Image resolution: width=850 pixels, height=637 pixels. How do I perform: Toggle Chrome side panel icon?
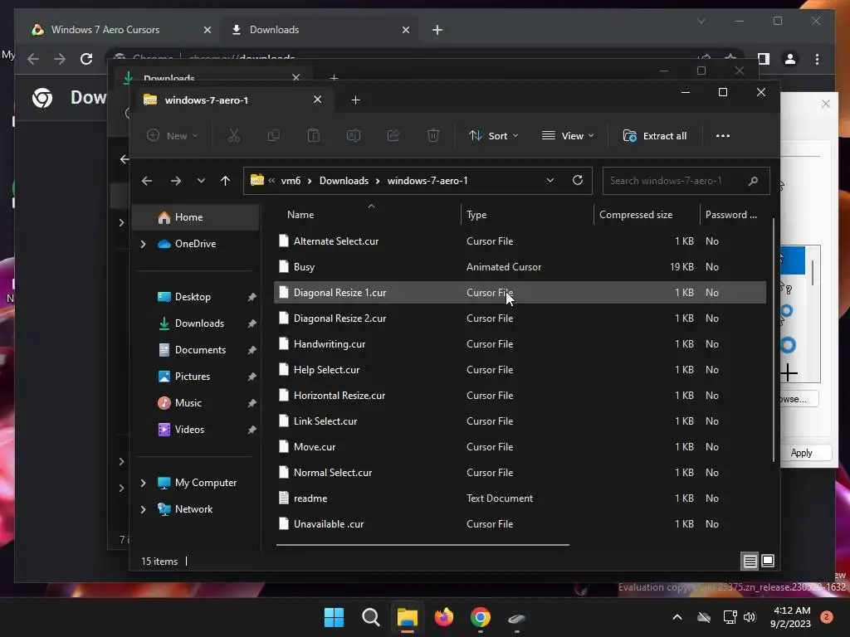(764, 59)
